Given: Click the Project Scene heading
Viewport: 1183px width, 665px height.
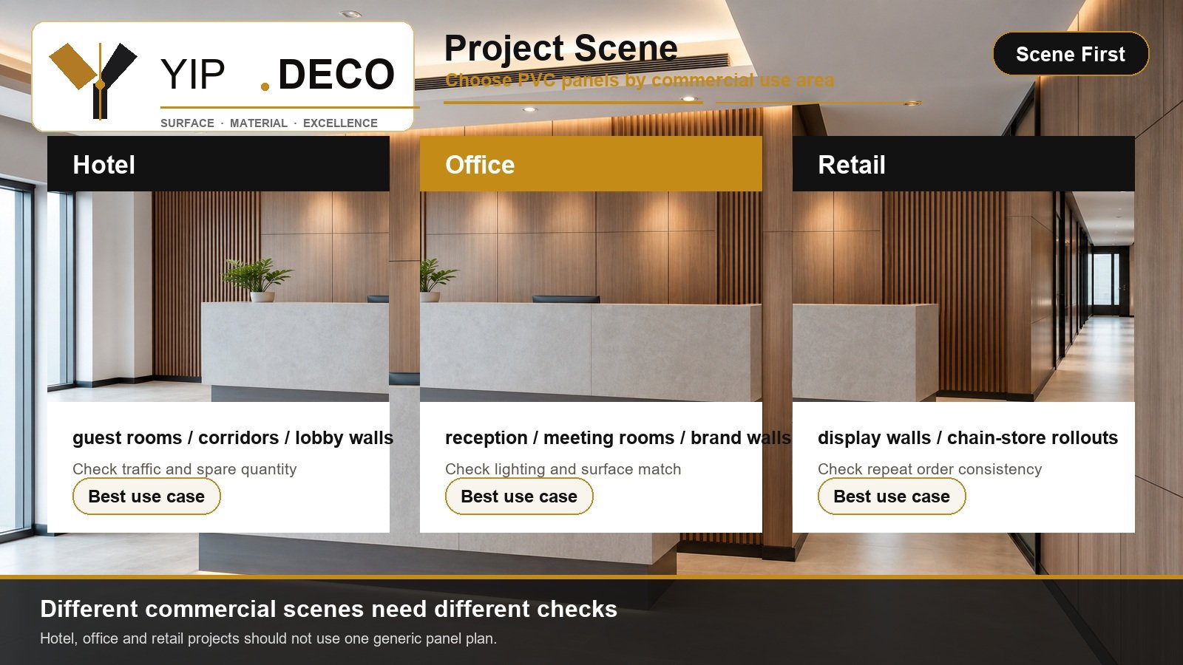Looking at the screenshot, I should click(x=560, y=48).
